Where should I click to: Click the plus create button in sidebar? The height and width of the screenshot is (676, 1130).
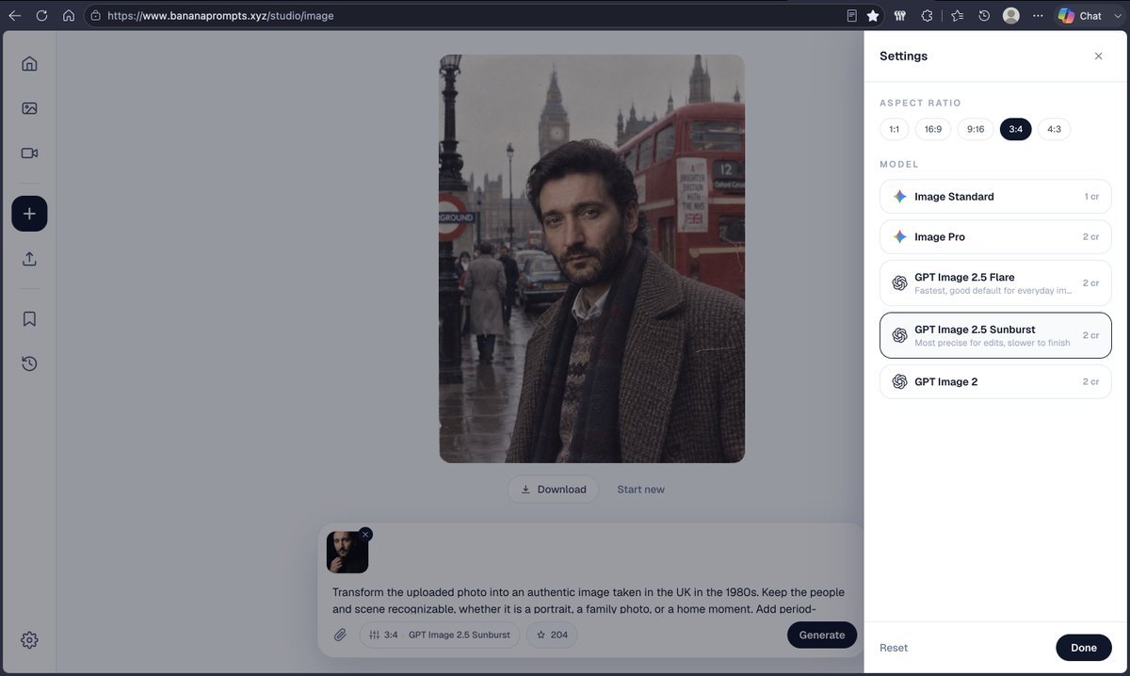coord(29,214)
